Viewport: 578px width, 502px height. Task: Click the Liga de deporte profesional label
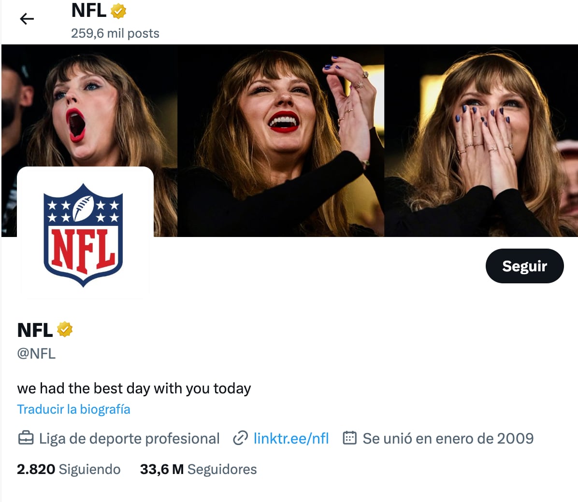[129, 438]
